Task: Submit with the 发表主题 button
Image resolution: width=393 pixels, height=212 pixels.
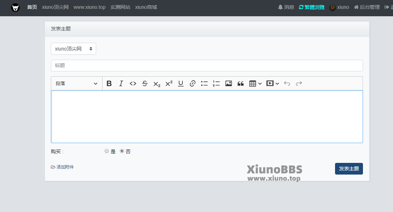Action: tap(349, 169)
